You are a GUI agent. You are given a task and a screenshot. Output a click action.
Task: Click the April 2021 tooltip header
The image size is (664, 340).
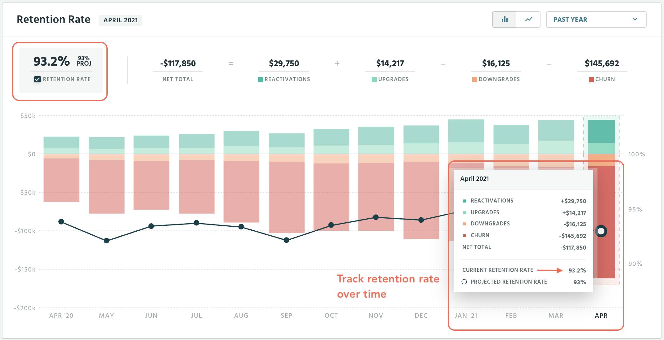click(475, 179)
